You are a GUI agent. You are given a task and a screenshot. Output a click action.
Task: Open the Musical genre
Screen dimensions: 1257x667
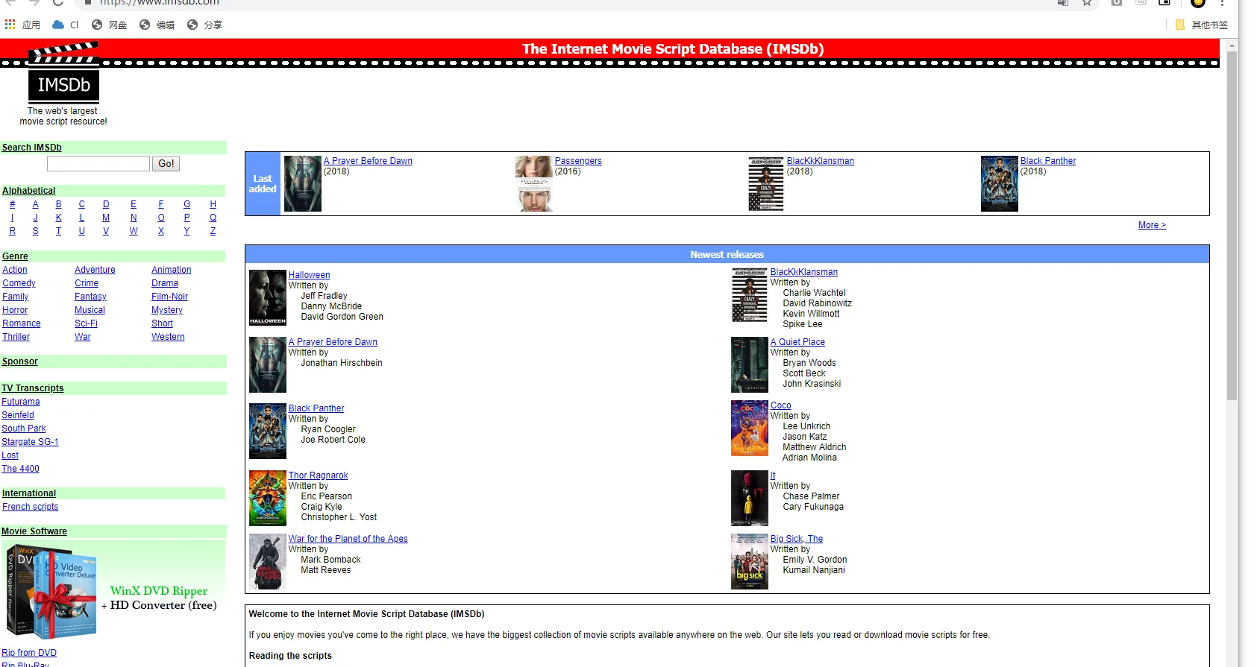click(x=90, y=310)
